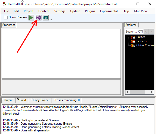Click the 'Done with all generation' output line
The image size is (156, 134).
point(26,130)
